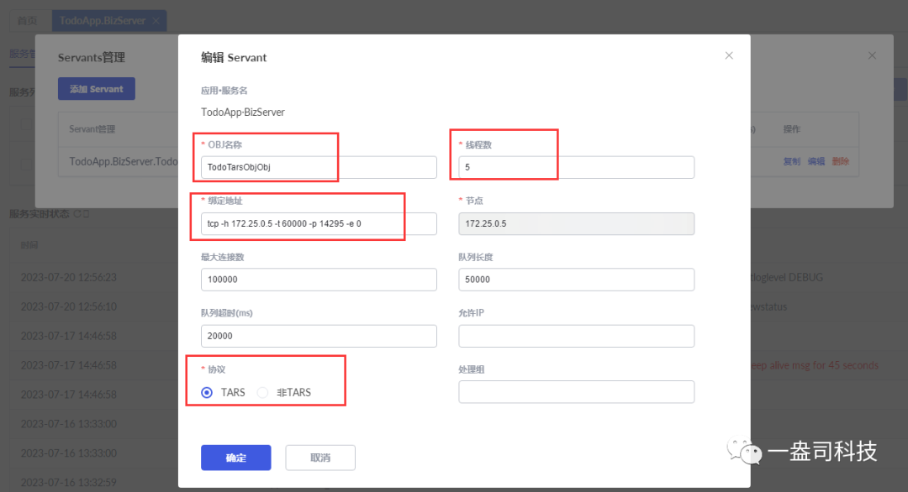Image resolution: width=908 pixels, height=492 pixels.
Task: Click the WeChat logo beside 一盏司科技
Action: (x=743, y=451)
